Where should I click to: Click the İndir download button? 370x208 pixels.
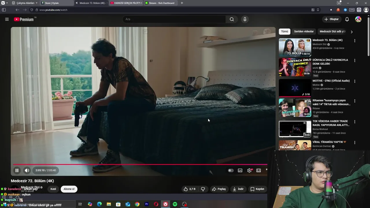click(238, 189)
